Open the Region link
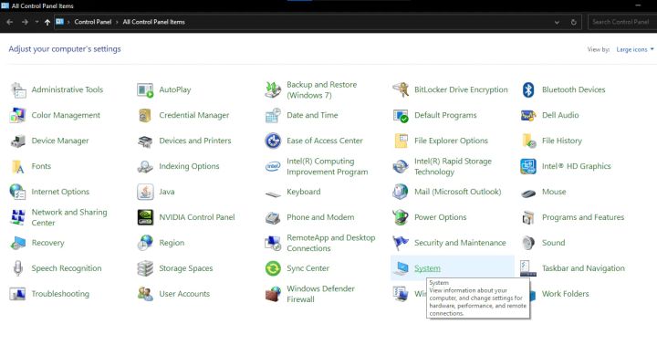The image size is (657, 345). click(x=172, y=243)
